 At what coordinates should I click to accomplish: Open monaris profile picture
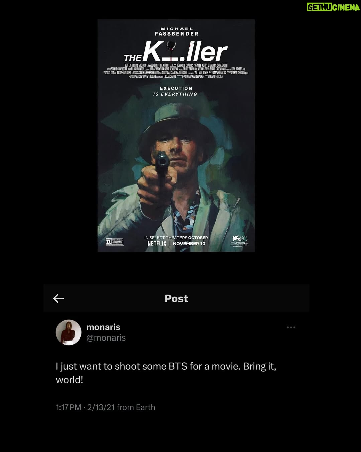[69, 332]
